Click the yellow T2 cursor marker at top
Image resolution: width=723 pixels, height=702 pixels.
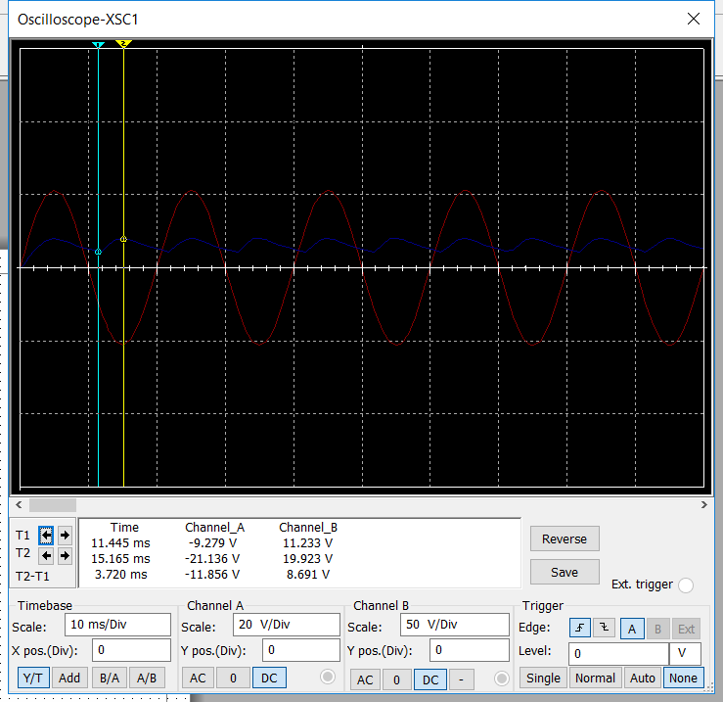(123, 44)
